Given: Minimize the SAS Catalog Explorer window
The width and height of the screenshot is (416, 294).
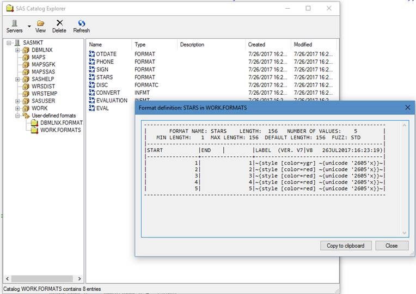Looking at the screenshot, I should point(287,8).
